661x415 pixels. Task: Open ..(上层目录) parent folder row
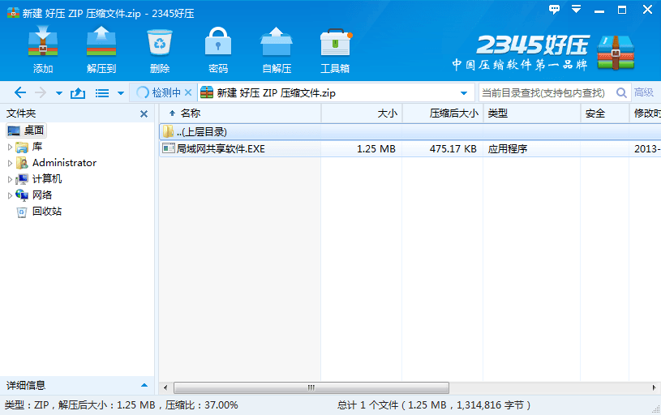[410, 132]
